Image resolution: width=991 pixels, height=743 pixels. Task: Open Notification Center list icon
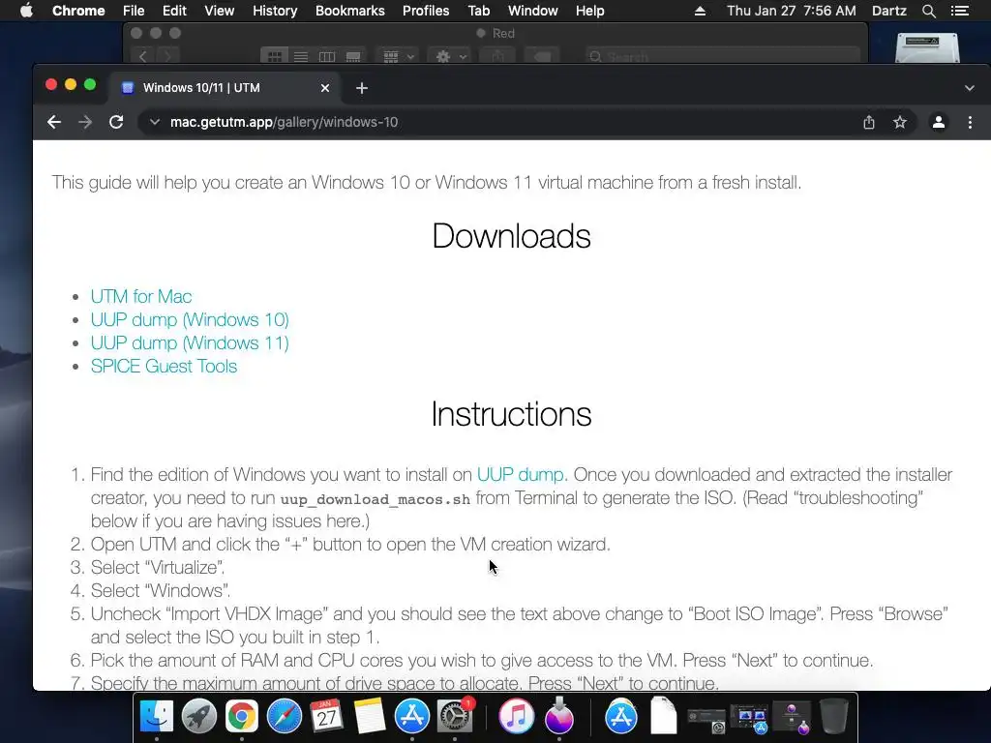coord(960,11)
